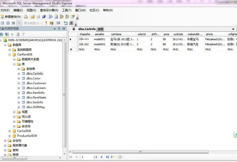Toggle the Show Criteria grid pane button
Image resolution: width=237 pixels, height=162 pixels.
(8, 23)
